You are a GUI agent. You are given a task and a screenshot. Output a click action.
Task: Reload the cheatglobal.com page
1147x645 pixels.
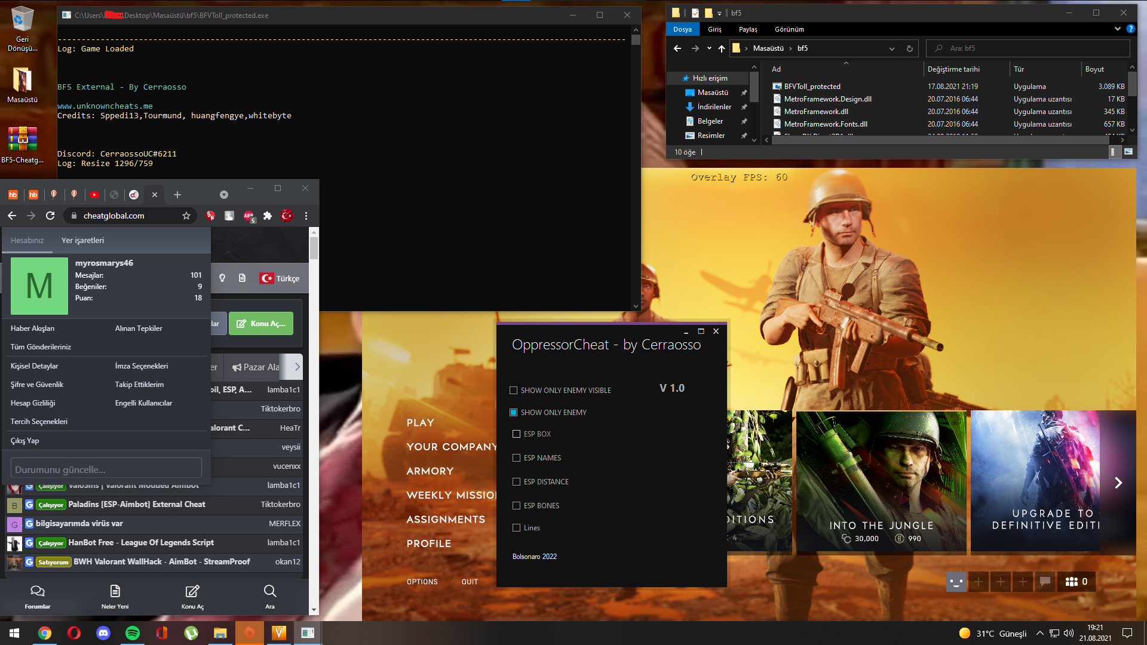coord(50,216)
